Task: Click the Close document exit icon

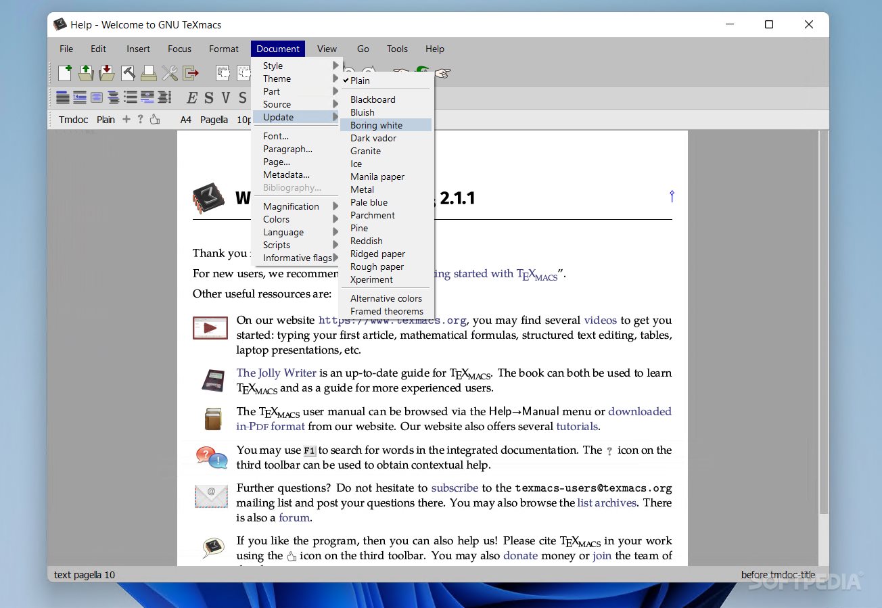Action: tap(191, 73)
